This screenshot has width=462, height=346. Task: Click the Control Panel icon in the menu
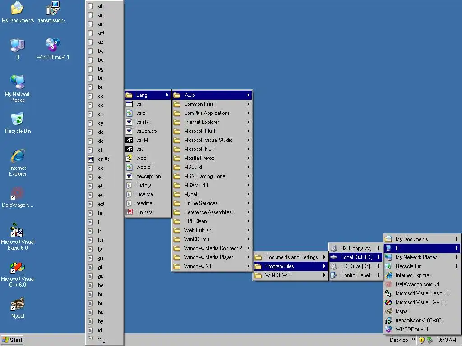334,275
